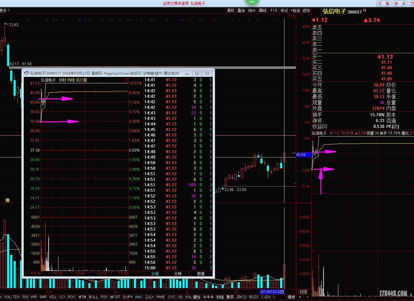Screen dimensions: 414x301
Task: Click the 复权 toolbar button
Action: coord(231,10)
